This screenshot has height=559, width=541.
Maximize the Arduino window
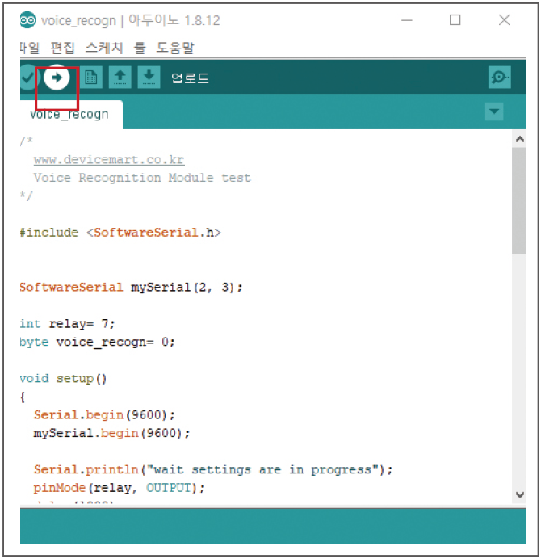(455, 20)
